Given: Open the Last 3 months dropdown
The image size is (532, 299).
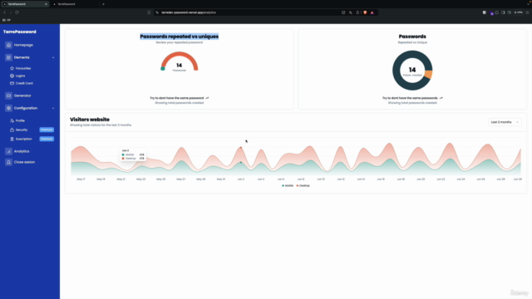Looking at the screenshot, I should coord(505,122).
